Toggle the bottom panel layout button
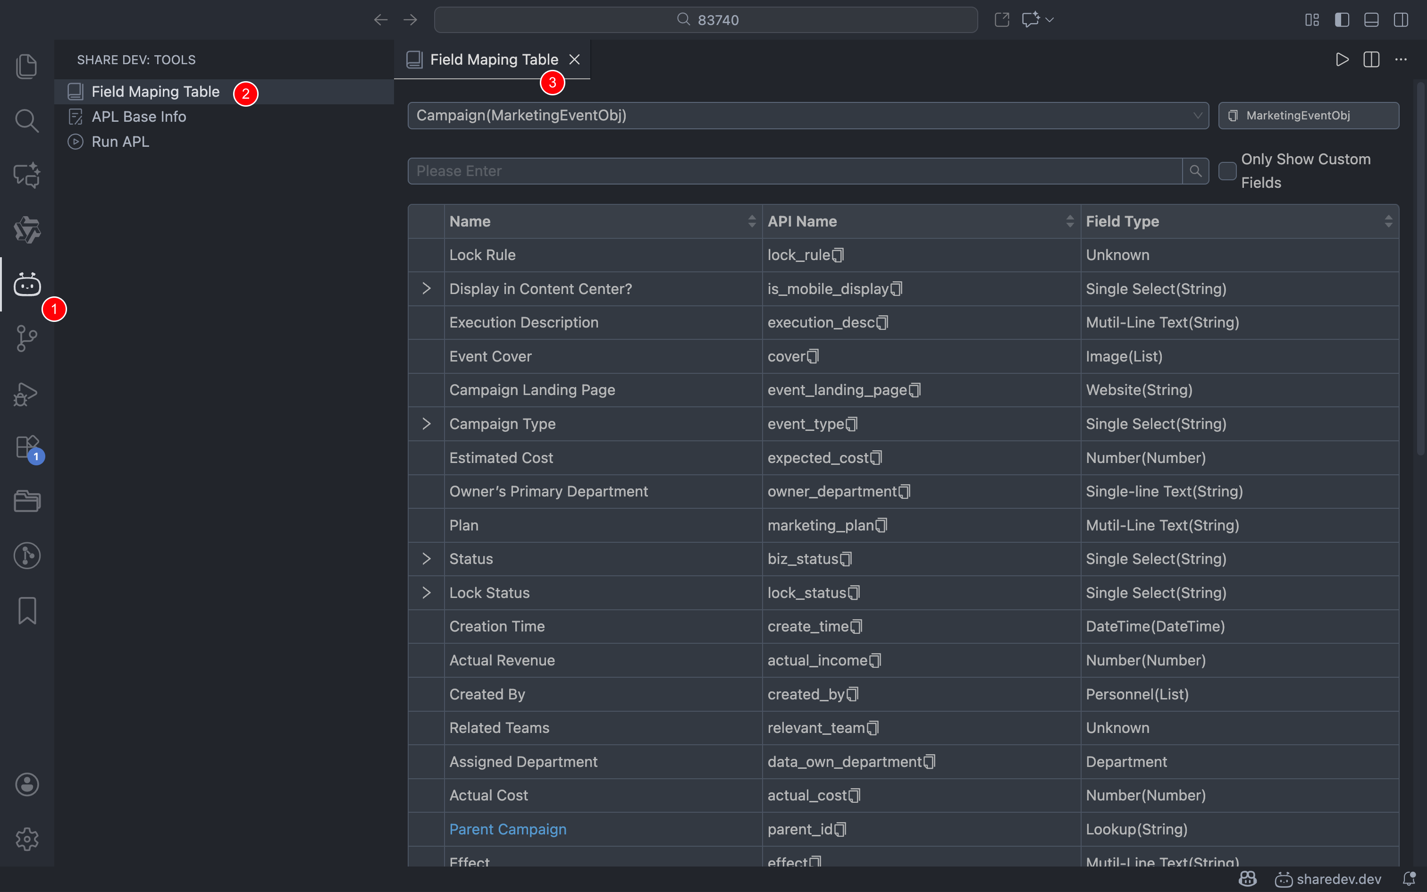The height and width of the screenshot is (892, 1427). (x=1371, y=20)
